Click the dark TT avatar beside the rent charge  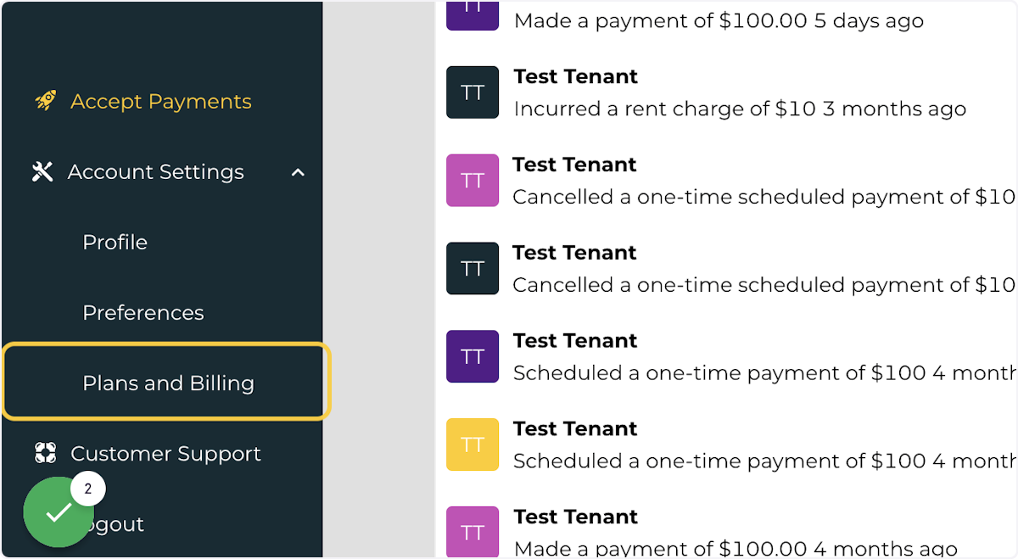click(472, 92)
